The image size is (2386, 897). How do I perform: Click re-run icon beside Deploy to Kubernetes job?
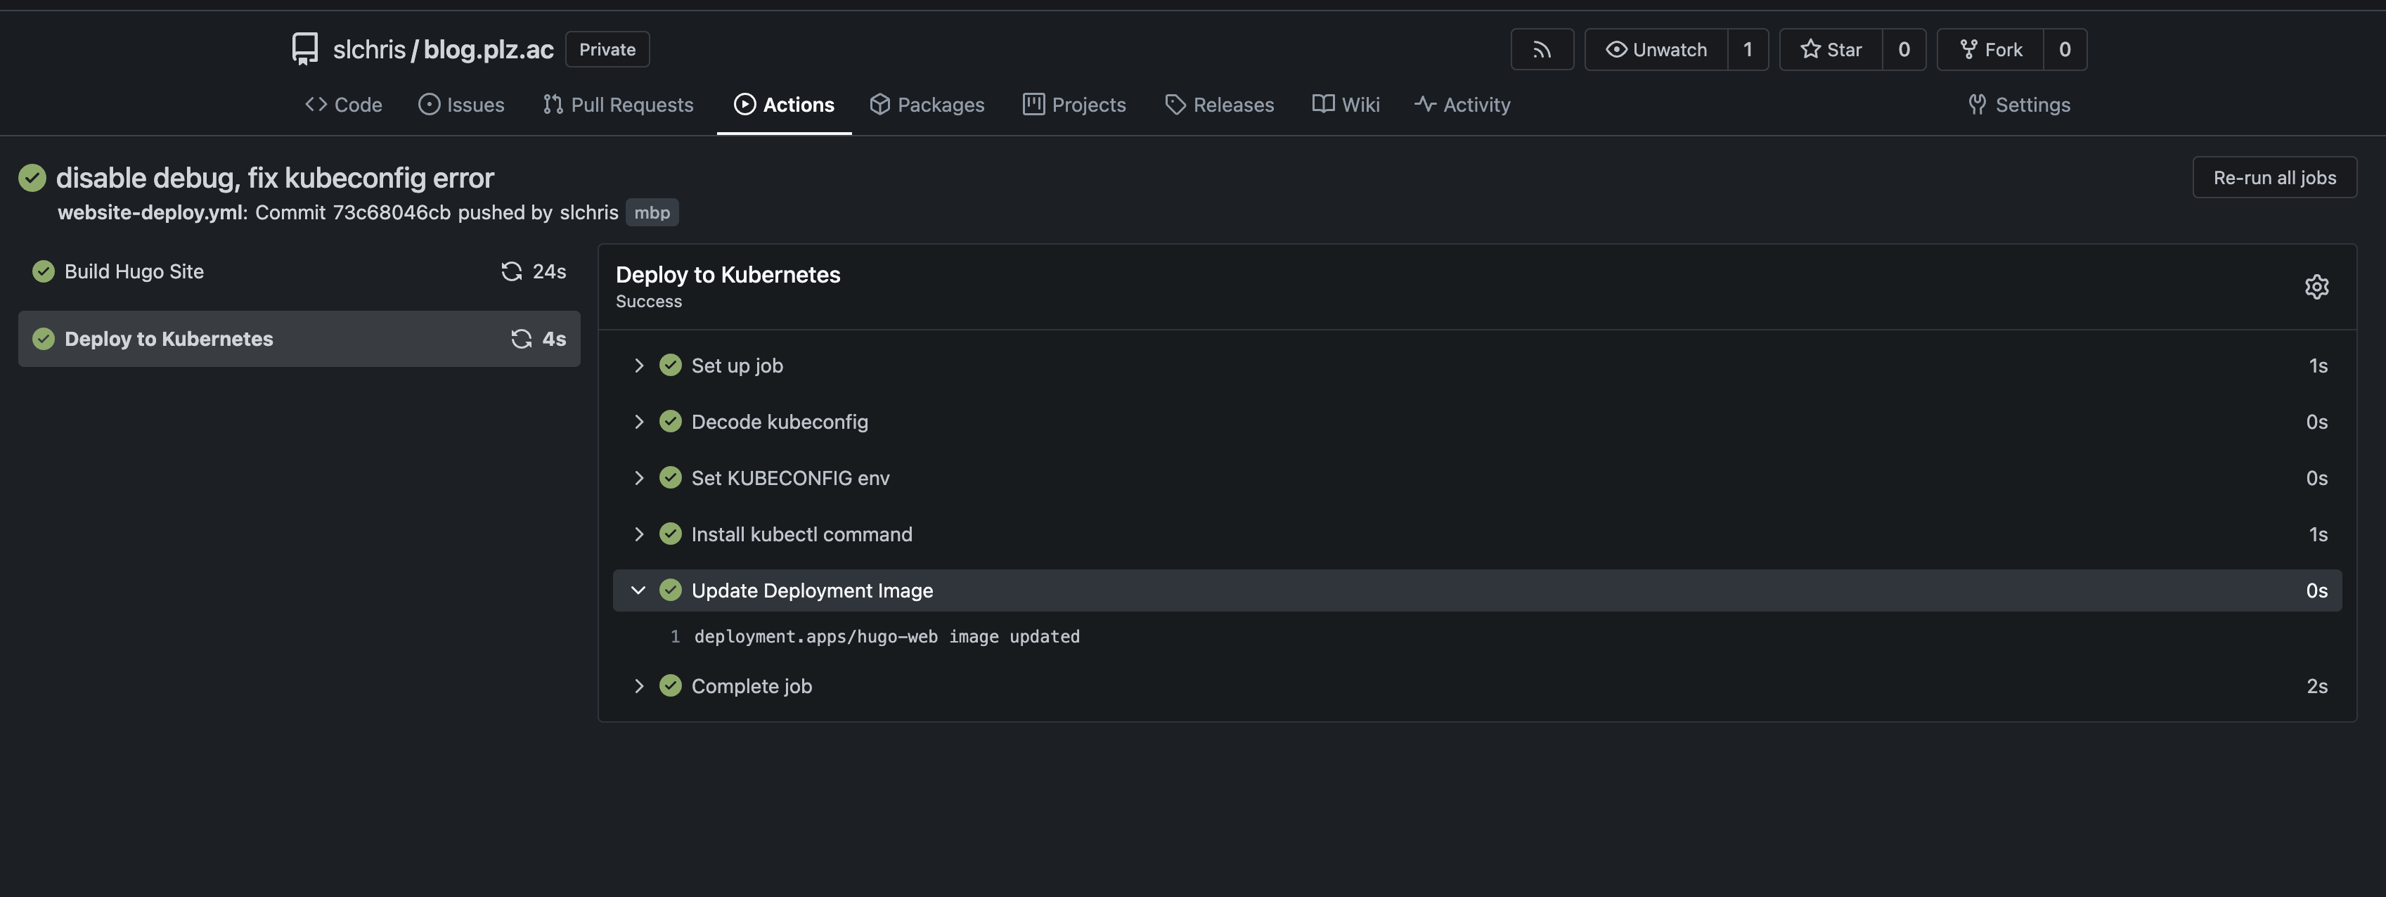[x=522, y=338]
